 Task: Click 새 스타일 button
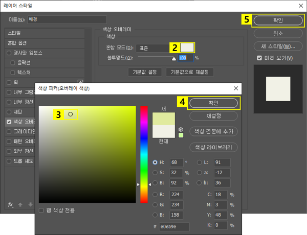[x=278, y=46]
